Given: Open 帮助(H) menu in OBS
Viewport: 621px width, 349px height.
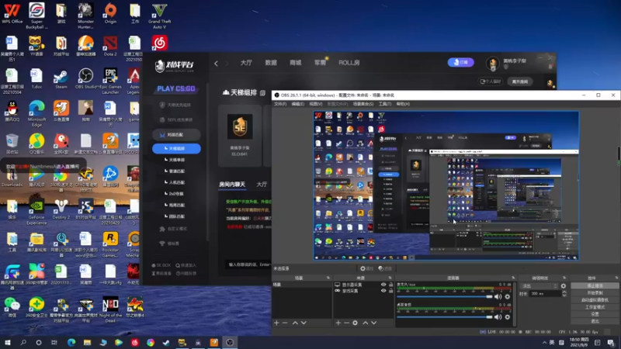Looking at the screenshot, I should (403, 104).
